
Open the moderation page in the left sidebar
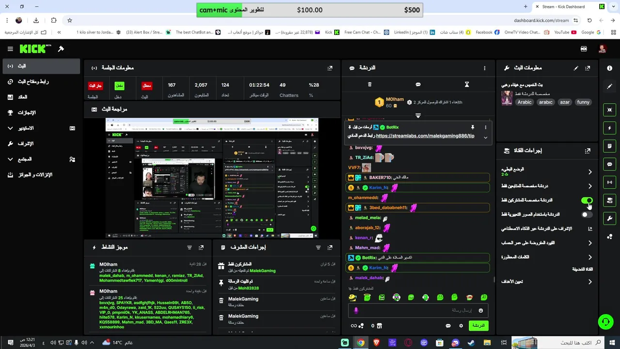point(41,143)
